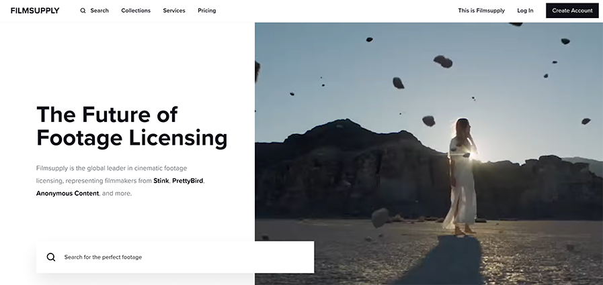Screen dimensions: 603x285
Task: Follow the Stink link
Action: tap(161, 180)
